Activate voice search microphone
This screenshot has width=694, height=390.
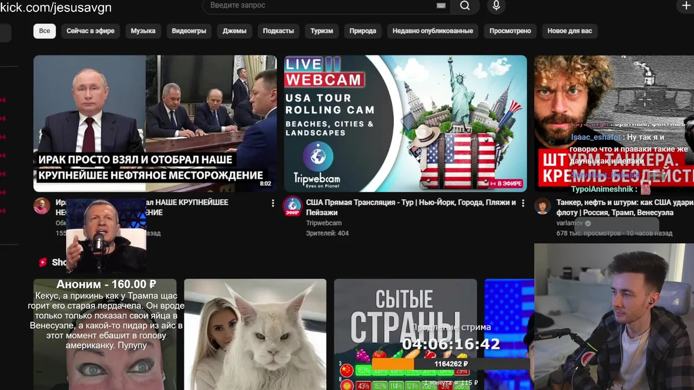tap(496, 5)
